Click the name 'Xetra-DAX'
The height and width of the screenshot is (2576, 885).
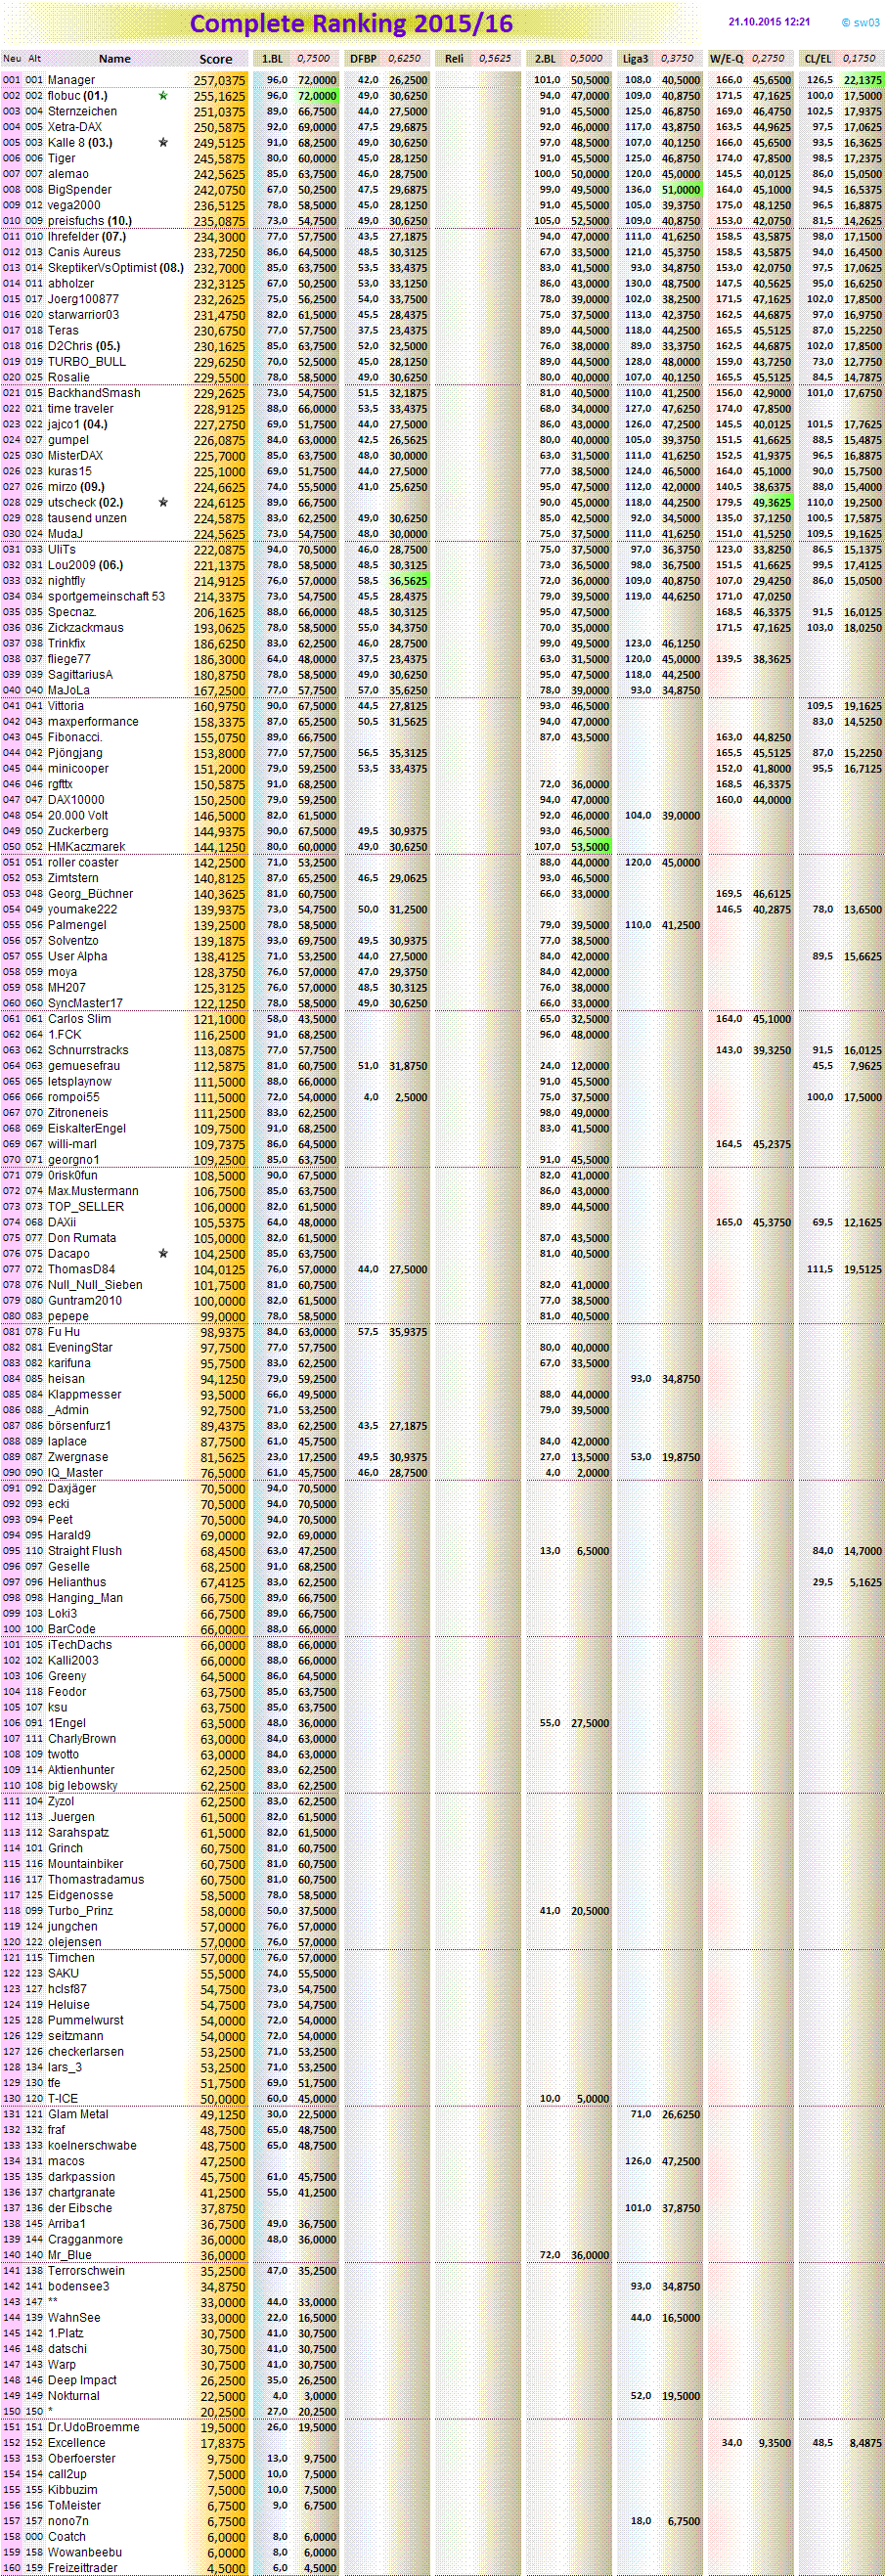[x=75, y=127]
